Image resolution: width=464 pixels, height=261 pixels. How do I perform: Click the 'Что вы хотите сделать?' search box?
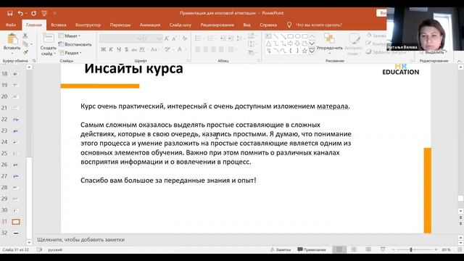pyautogui.click(x=319, y=25)
